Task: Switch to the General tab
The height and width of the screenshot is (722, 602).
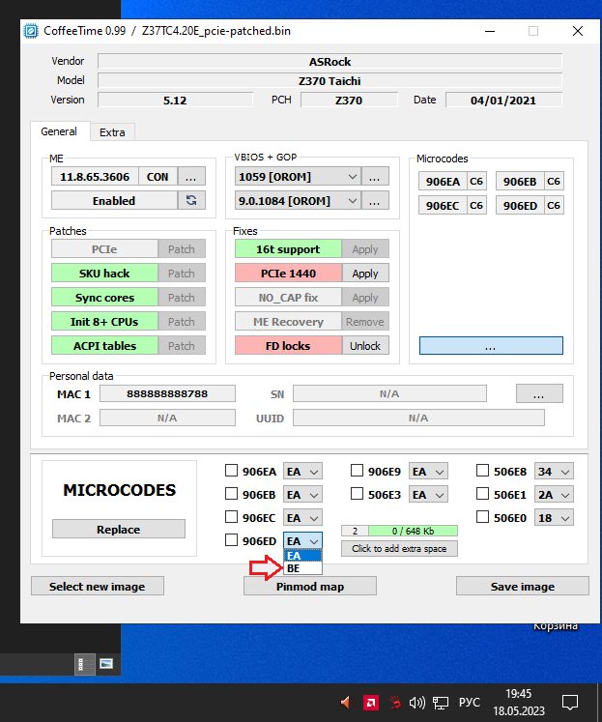Action: tap(59, 131)
